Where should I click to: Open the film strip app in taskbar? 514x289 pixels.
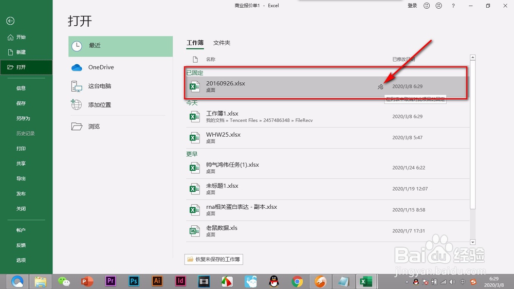pos(204,281)
